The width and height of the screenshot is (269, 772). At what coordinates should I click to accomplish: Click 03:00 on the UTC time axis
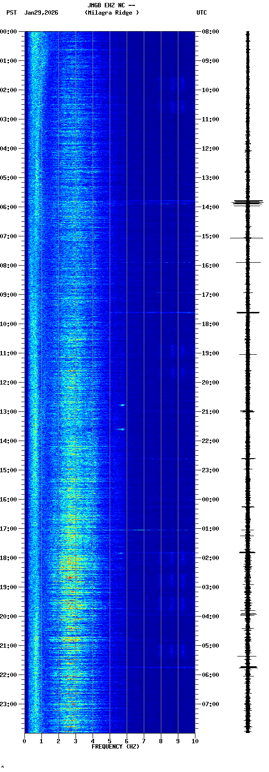coord(211,587)
